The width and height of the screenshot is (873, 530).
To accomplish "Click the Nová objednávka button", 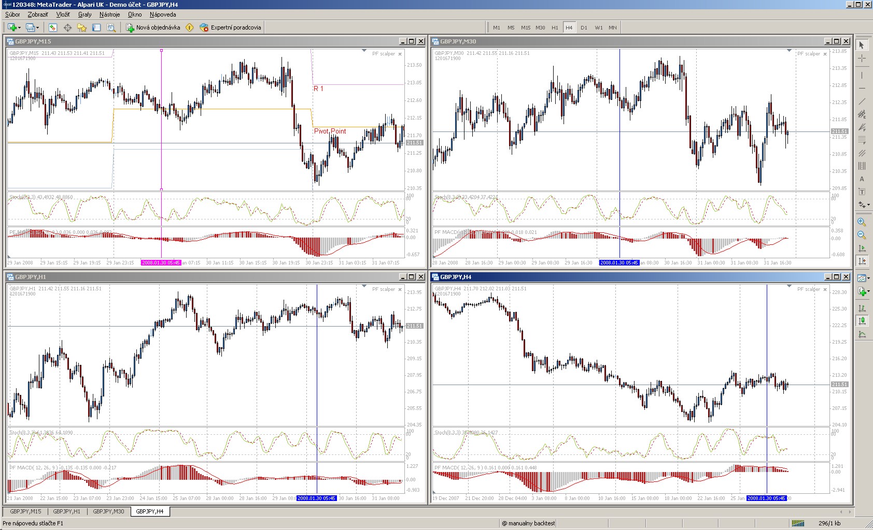I will 153,27.
